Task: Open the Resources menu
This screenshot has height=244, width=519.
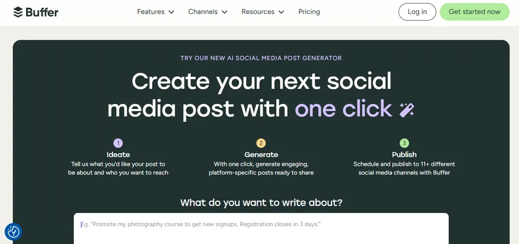Action: (258, 12)
